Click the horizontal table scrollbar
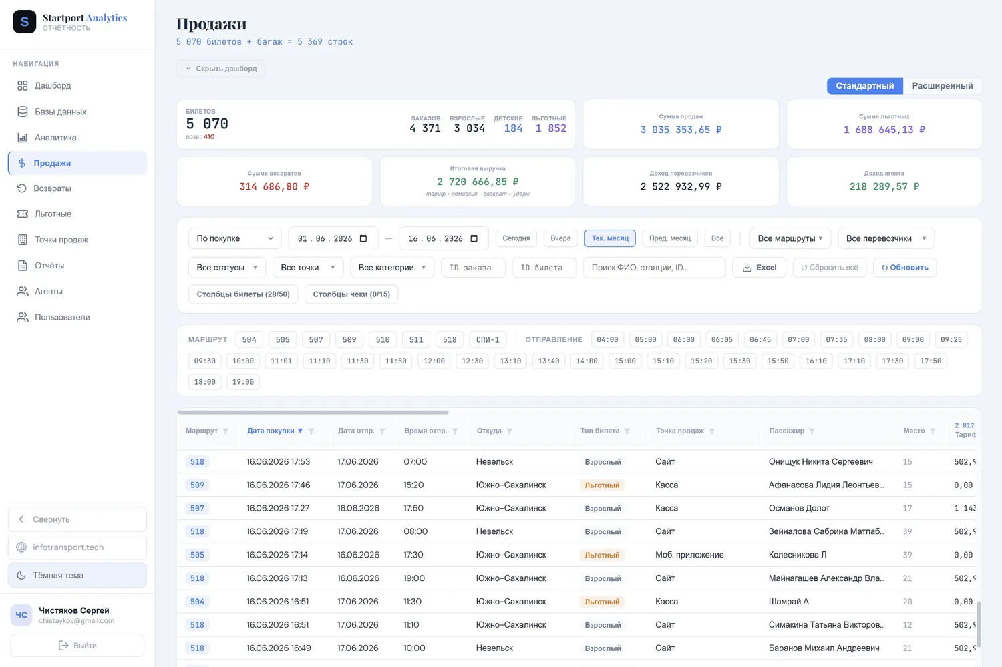The height and width of the screenshot is (667, 1002). click(x=313, y=413)
